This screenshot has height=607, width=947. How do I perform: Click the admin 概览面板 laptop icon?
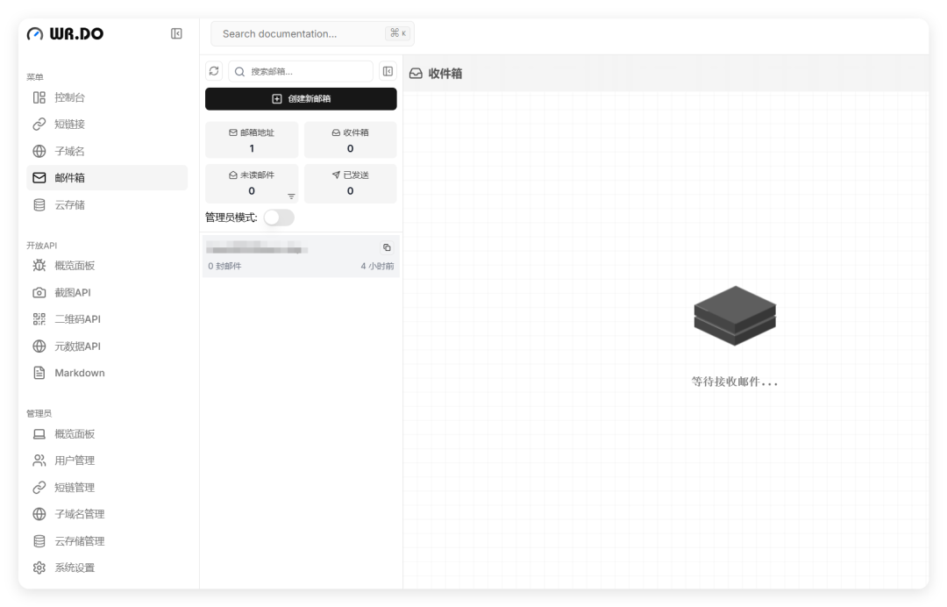[x=39, y=433]
